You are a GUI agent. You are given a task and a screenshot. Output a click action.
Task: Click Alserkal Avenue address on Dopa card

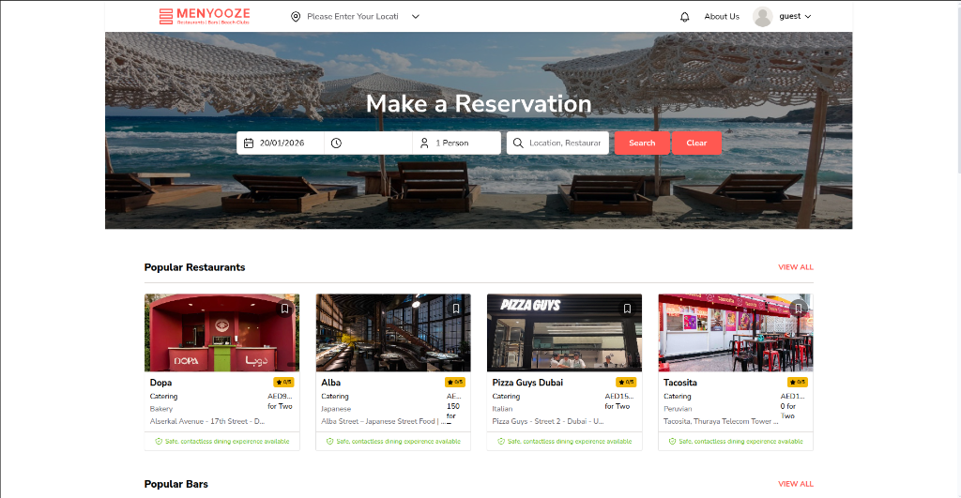click(207, 421)
